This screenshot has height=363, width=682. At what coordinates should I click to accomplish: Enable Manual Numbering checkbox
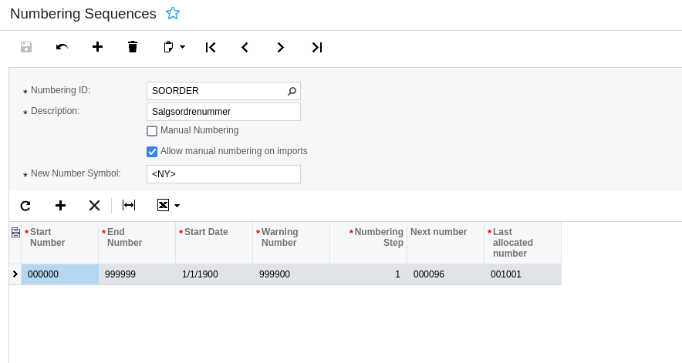[x=152, y=131]
